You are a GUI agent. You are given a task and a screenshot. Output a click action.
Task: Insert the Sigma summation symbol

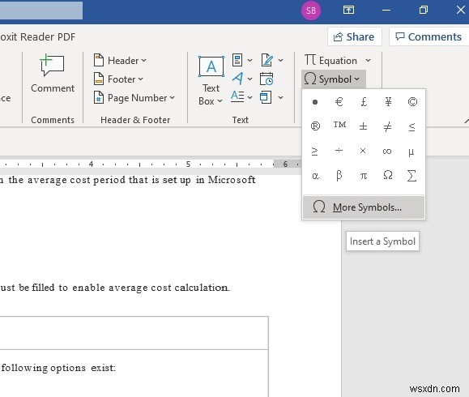[412, 175]
